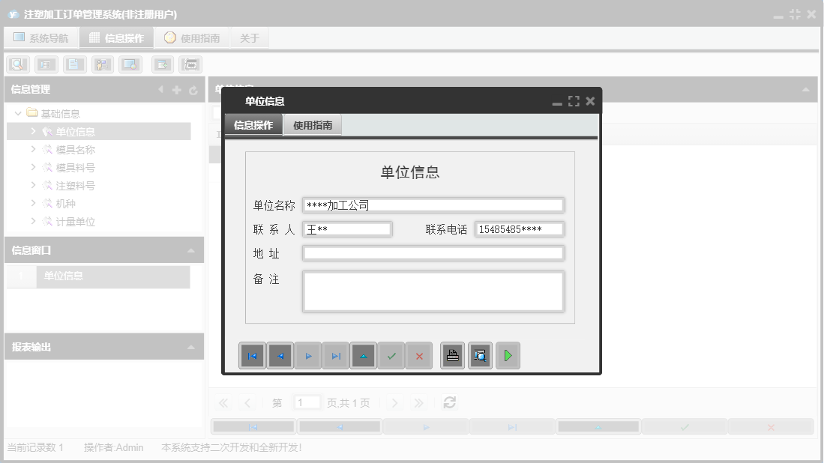The image size is (824, 463).
Task: Click the dashed window frame toolbar icon
Action: click(190, 64)
